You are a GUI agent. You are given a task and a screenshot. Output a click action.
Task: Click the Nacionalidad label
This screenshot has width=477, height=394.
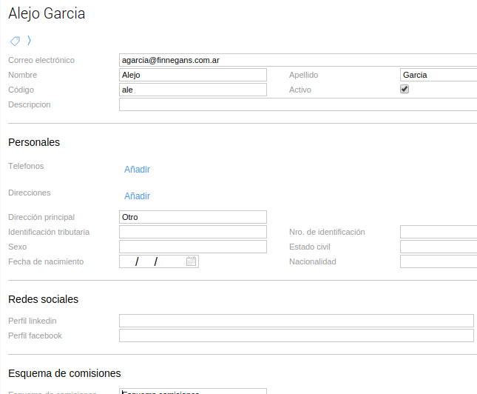click(x=312, y=261)
